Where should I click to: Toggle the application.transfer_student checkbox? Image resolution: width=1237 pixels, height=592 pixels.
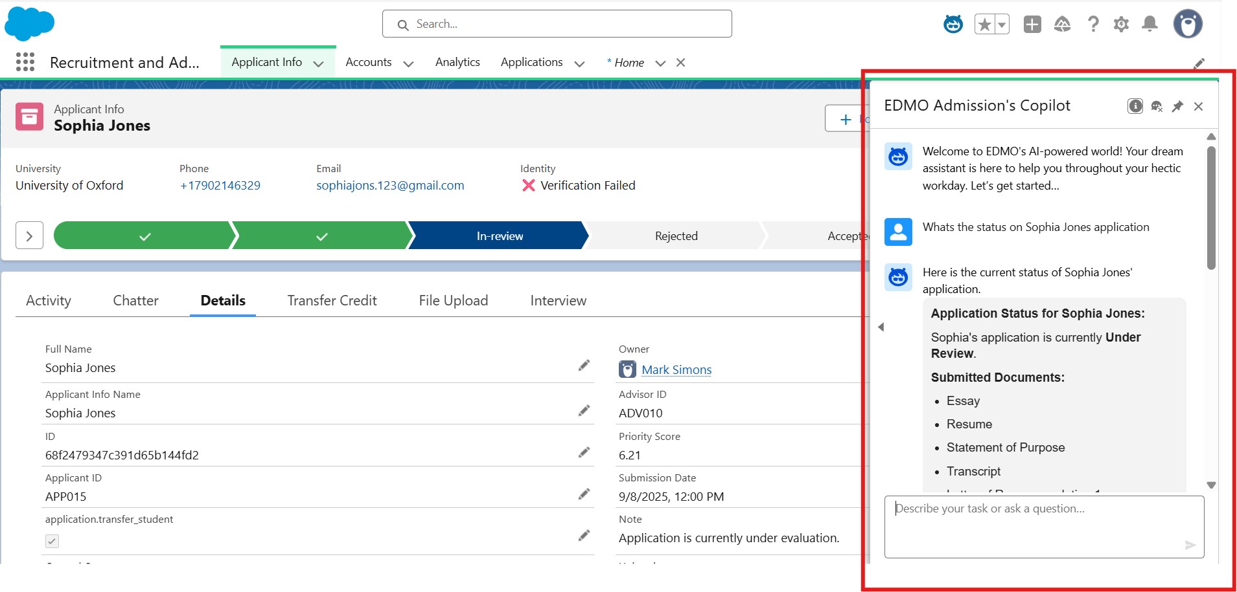pyautogui.click(x=52, y=541)
